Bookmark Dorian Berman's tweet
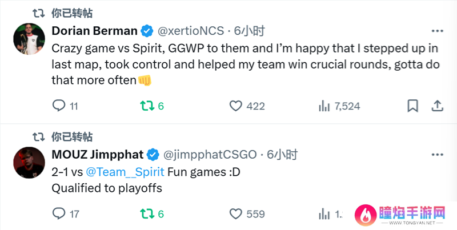Image resolution: width=457 pixels, height=230 pixels. click(412, 106)
